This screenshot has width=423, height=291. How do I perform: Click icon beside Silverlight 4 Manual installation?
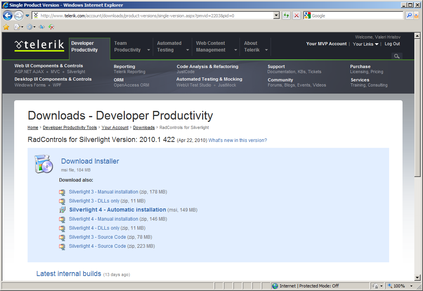point(62,219)
